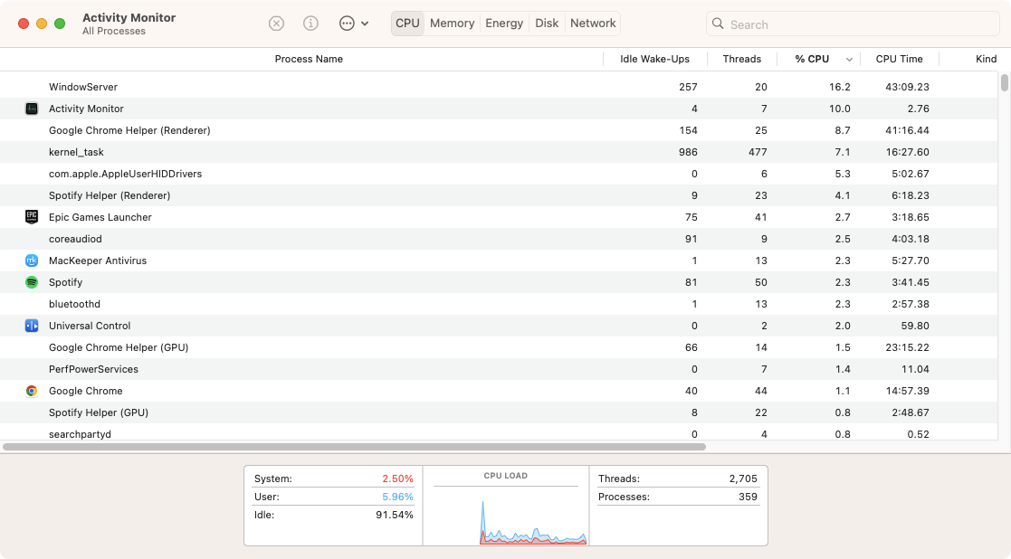Viewport: 1011px width, 559px height.
Task: Click the Activity Monitor app icon in list
Action: (x=32, y=109)
